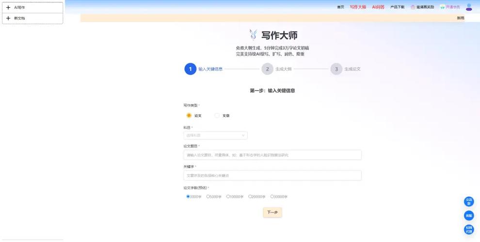The width and height of the screenshot is (480, 242).
Task: Click step 3 circle 生成论文
Action: click(x=336, y=69)
